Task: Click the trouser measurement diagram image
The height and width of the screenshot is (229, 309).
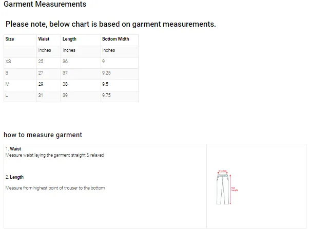Action: (224, 187)
